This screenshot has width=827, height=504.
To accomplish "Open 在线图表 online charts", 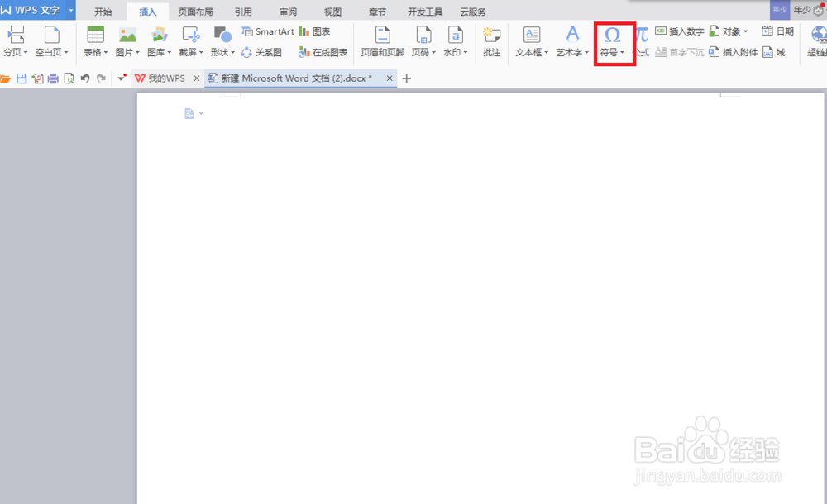I will [323, 52].
